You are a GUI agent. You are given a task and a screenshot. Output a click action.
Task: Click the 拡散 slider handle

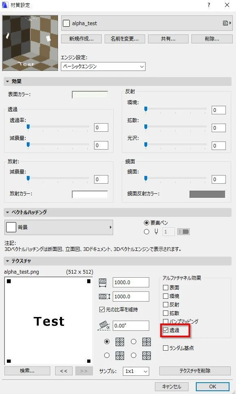(x=146, y=127)
